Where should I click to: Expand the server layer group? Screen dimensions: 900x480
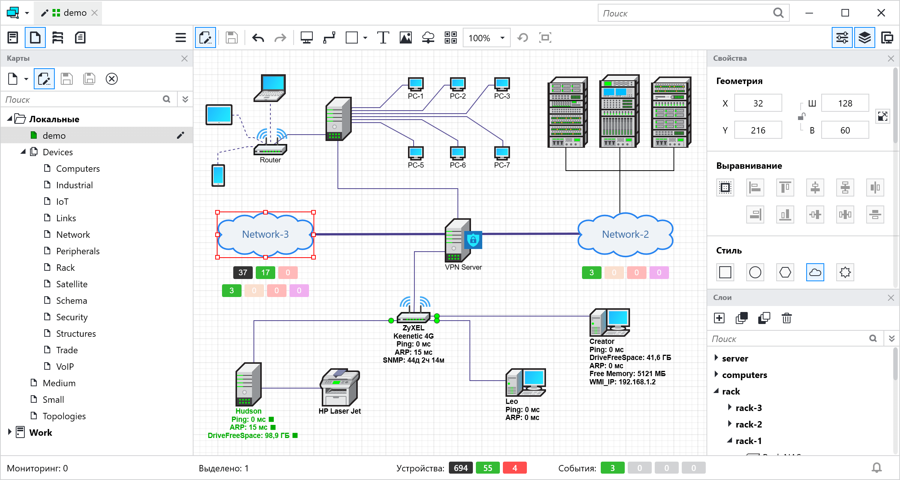(716, 358)
